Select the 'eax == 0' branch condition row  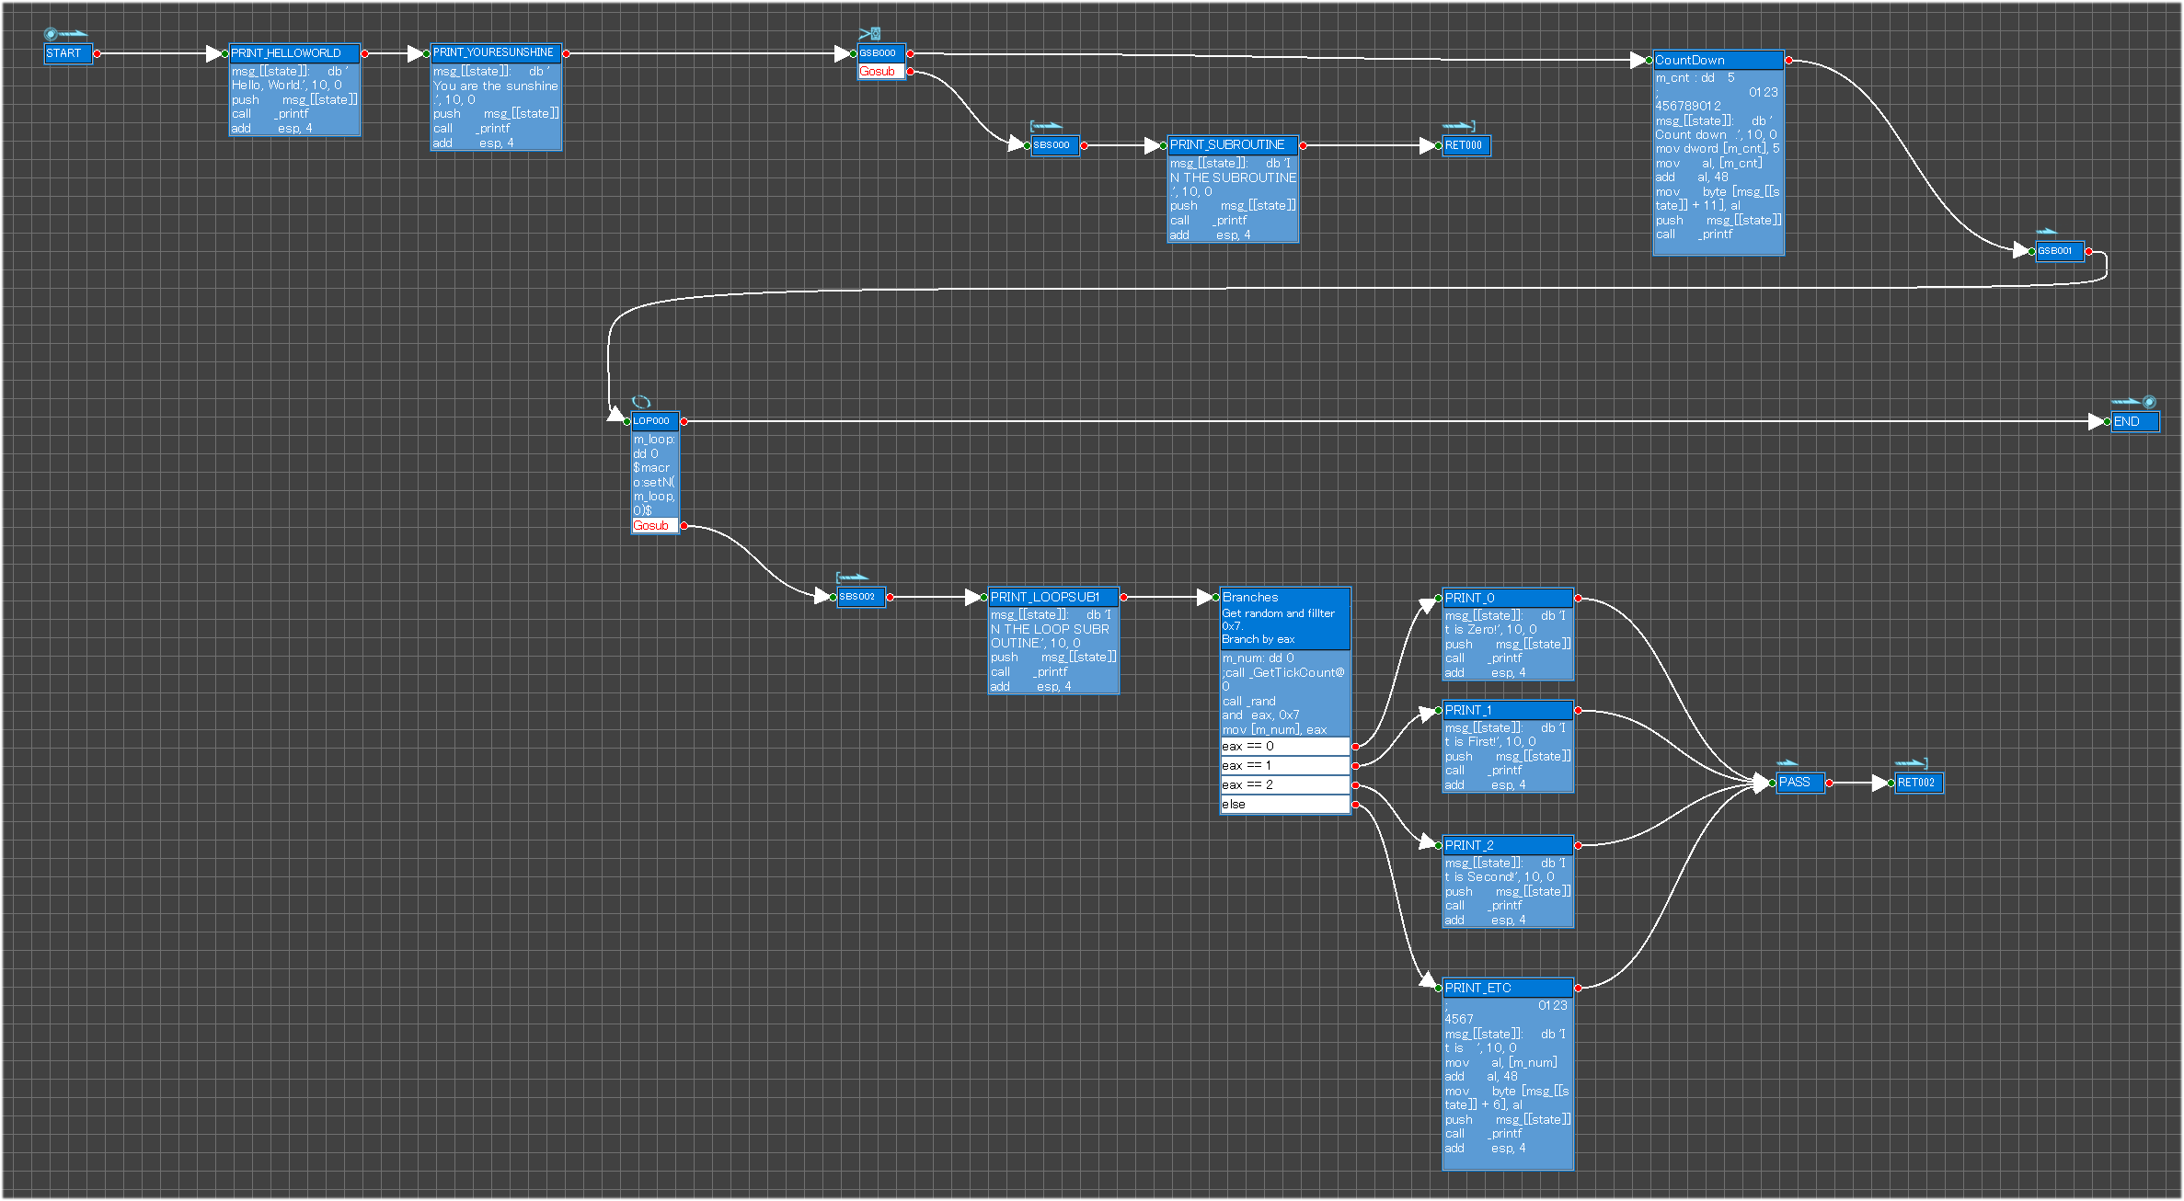tap(1284, 747)
